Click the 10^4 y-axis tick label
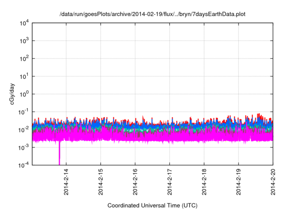301x210 pixels. [x=25, y=23]
